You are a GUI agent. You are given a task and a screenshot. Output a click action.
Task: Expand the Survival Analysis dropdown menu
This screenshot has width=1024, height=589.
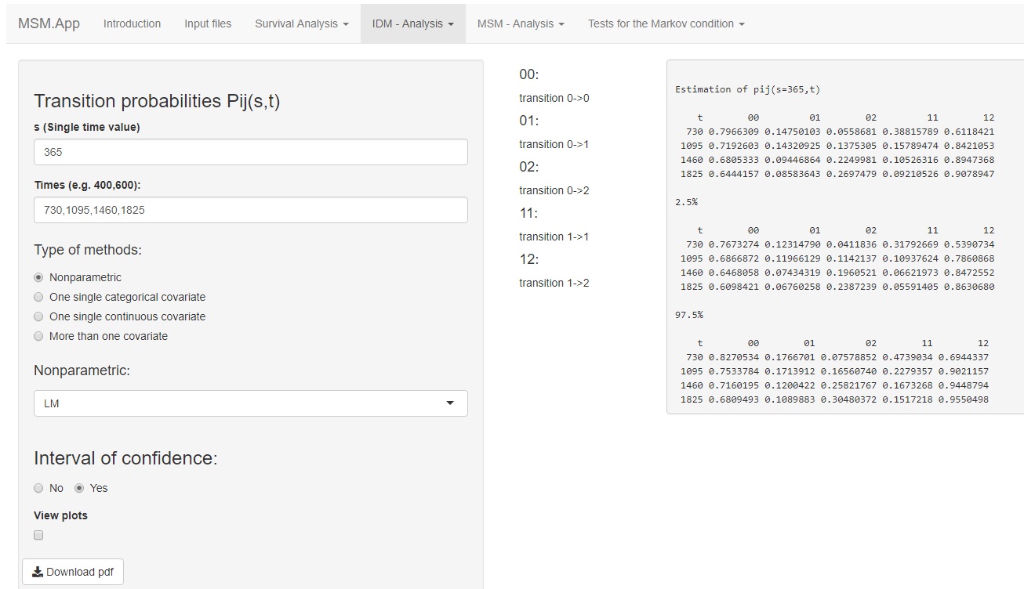302,23
